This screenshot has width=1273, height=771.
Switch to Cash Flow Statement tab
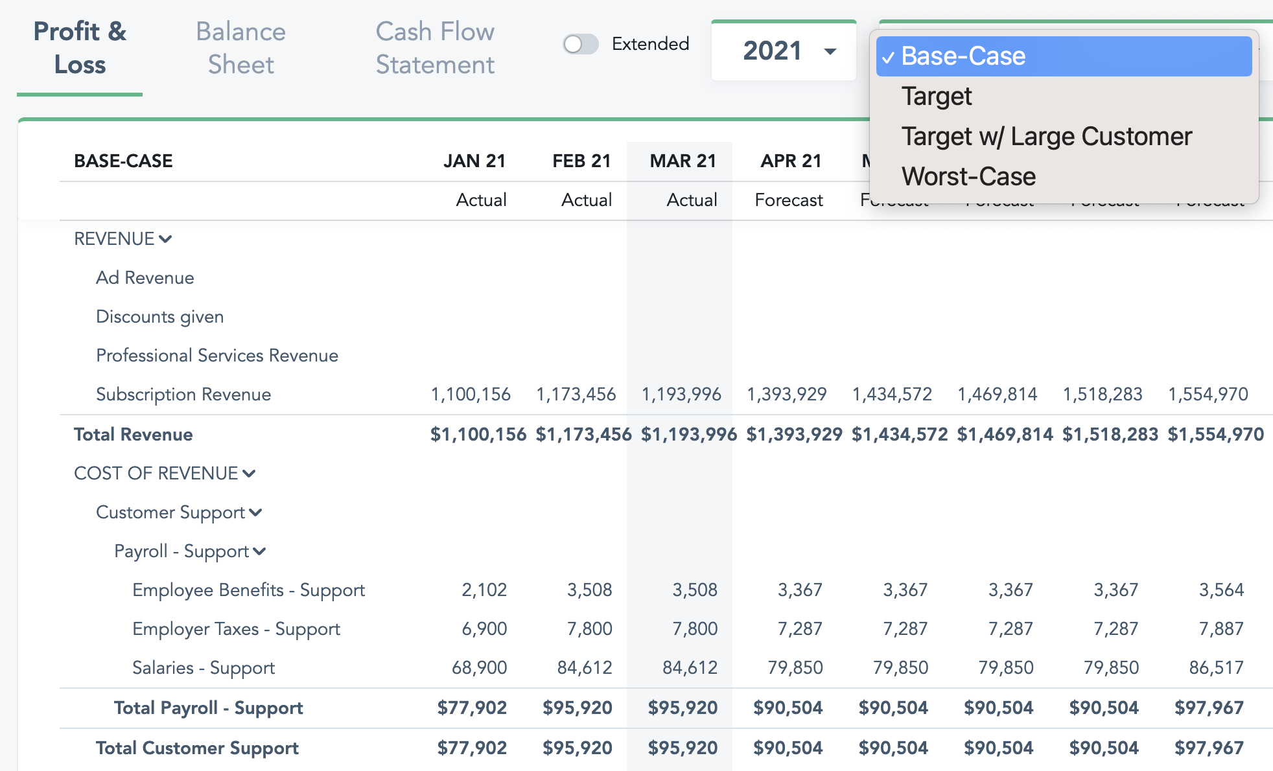[435, 48]
